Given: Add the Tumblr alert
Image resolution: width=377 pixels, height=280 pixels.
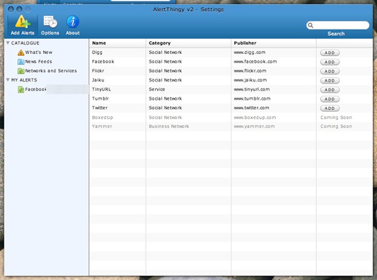Looking at the screenshot, I should pyautogui.click(x=330, y=99).
